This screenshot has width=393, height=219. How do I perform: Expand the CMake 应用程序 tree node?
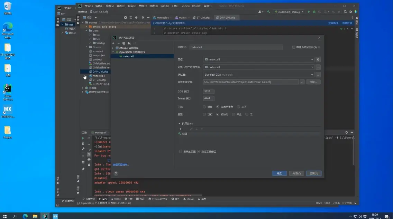click(x=113, y=48)
